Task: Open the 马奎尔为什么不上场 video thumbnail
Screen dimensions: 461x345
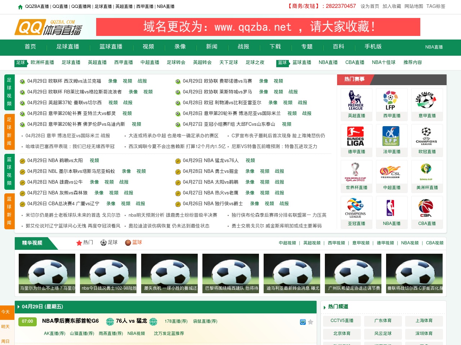Action: [47, 273]
